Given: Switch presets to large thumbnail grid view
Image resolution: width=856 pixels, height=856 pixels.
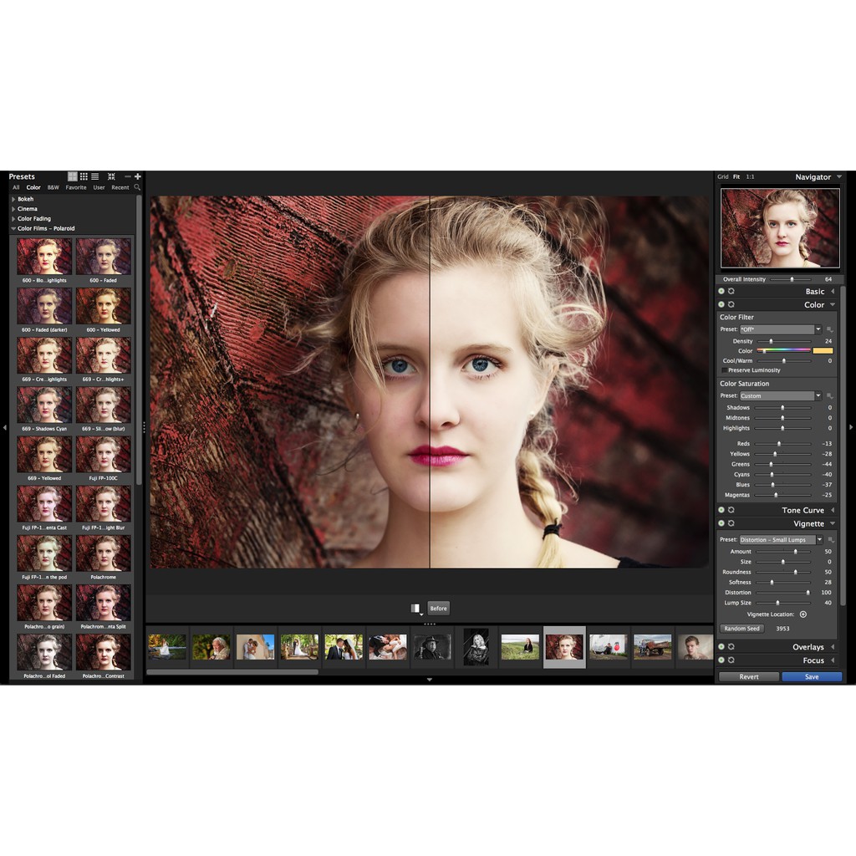Looking at the screenshot, I should (73, 176).
